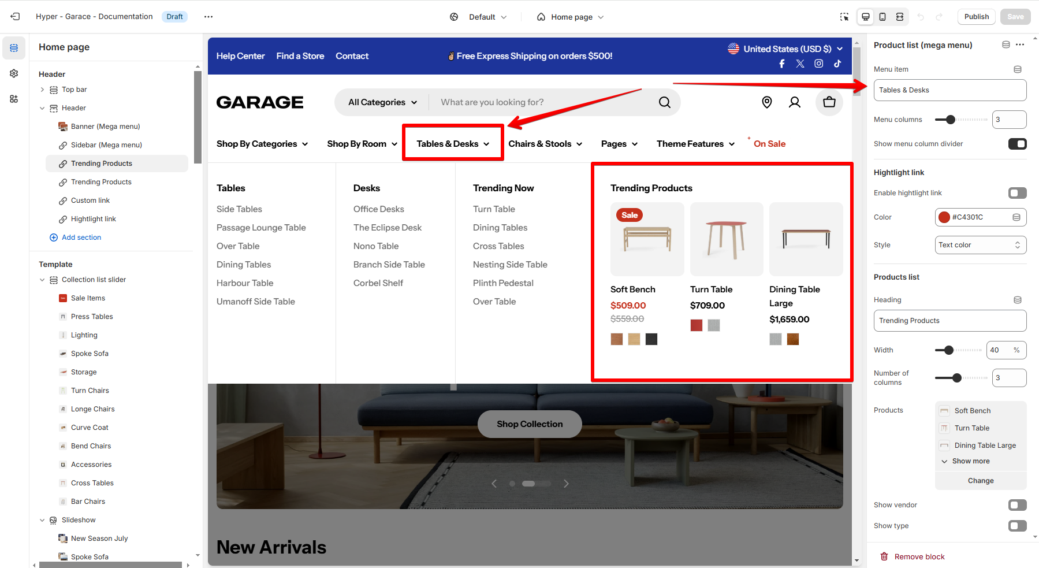Open the Style Text color dropdown

(981, 245)
